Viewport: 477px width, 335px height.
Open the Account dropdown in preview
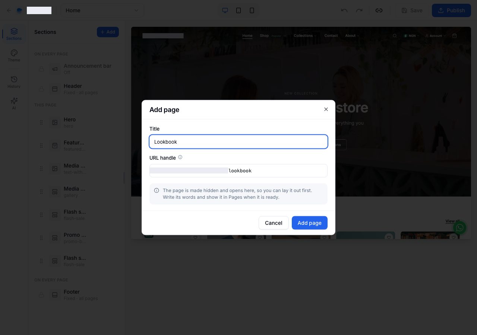[435, 36]
